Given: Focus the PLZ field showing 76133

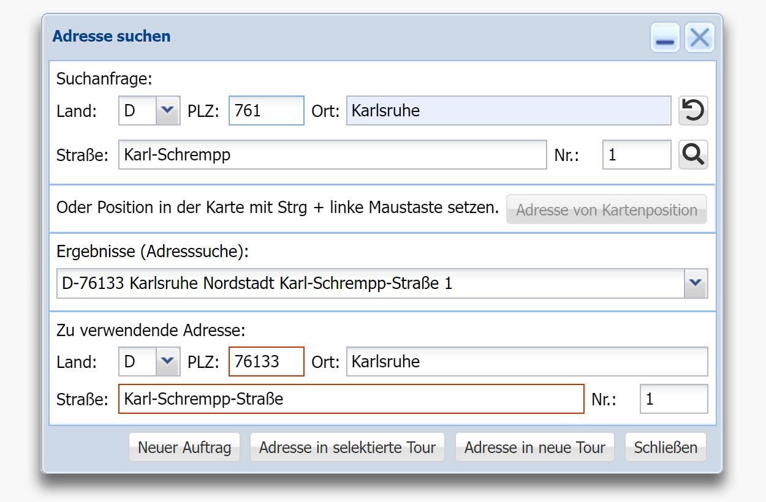Looking at the screenshot, I should (x=267, y=361).
